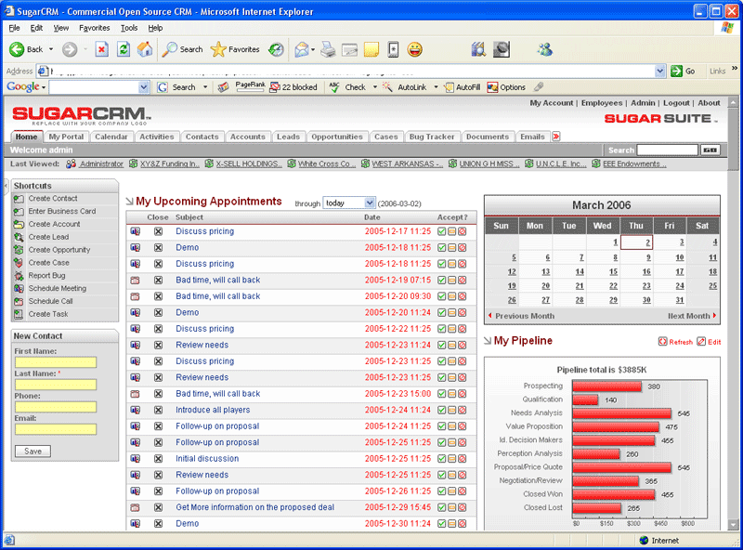Open the Favorites menu in the menu bar
The height and width of the screenshot is (550, 743).
tap(95, 28)
